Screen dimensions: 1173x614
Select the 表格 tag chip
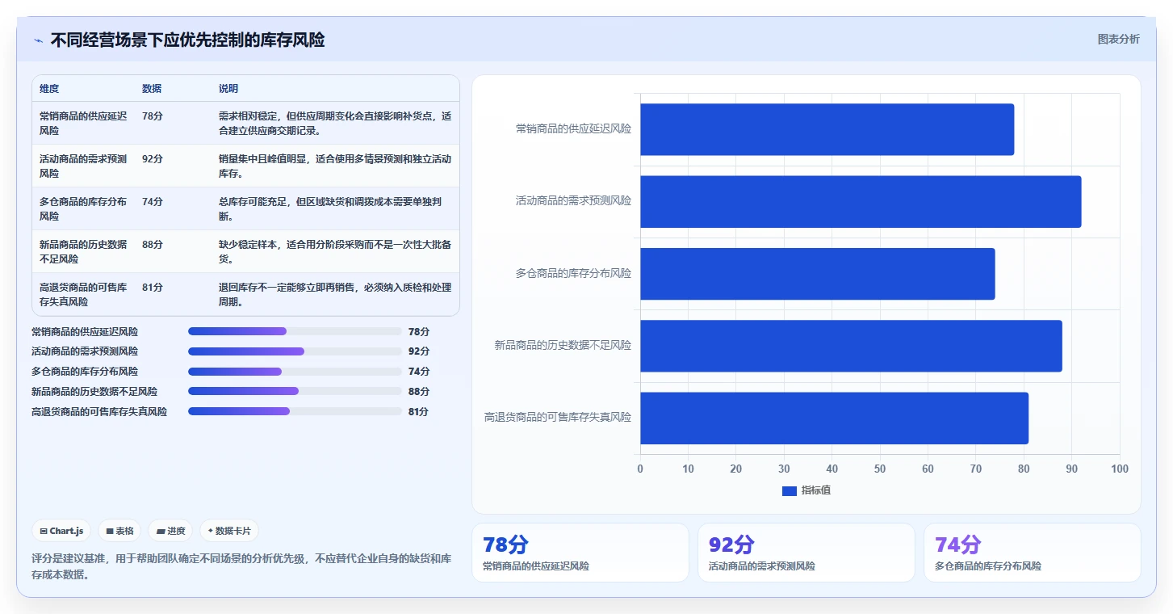click(x=119, y=531)
